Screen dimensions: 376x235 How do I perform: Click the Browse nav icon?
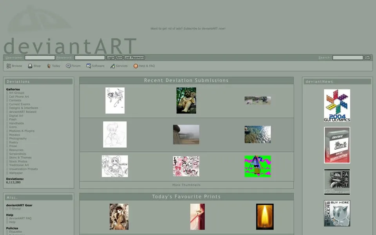pyautogui.click(x=9, y=66)
